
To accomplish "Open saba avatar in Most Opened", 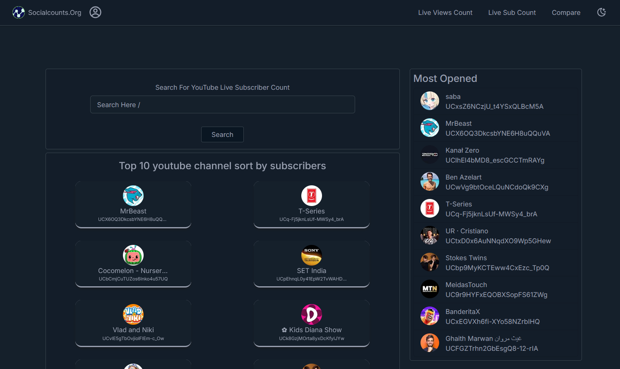I will 430,101.
